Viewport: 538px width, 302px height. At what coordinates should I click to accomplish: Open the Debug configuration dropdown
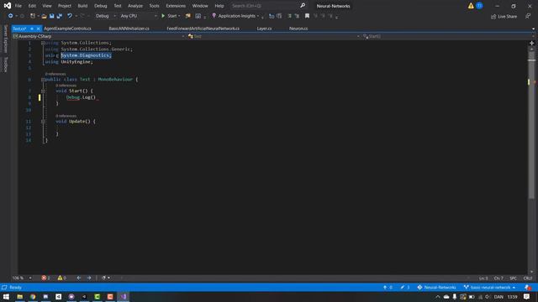tap(105, 16)
